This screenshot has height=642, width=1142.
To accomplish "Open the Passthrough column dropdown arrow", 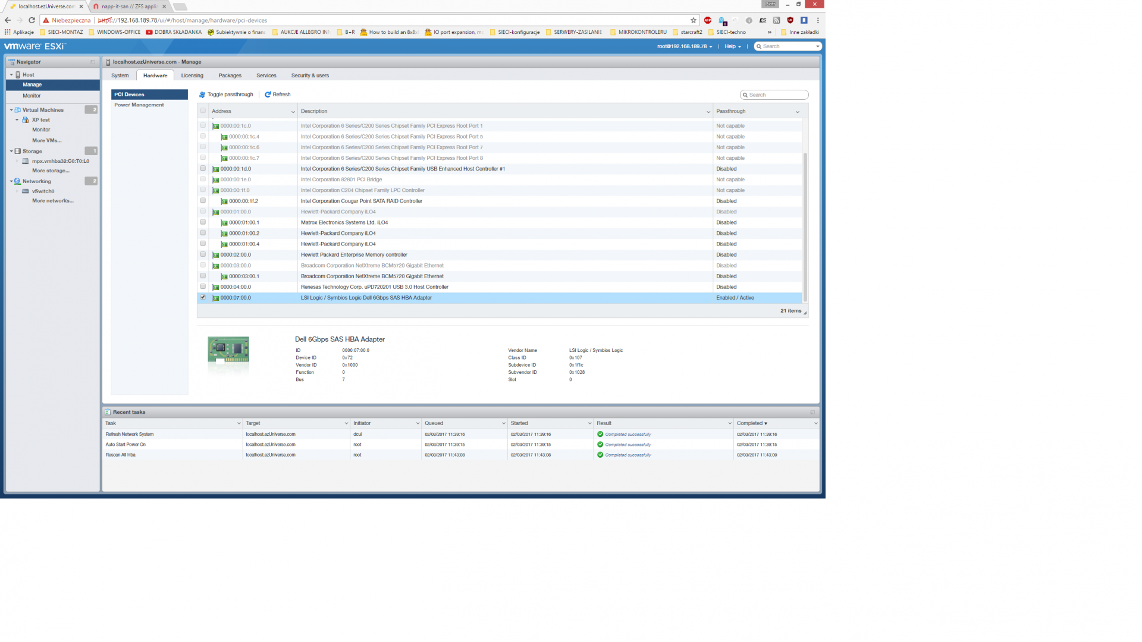I will [798, 112].
